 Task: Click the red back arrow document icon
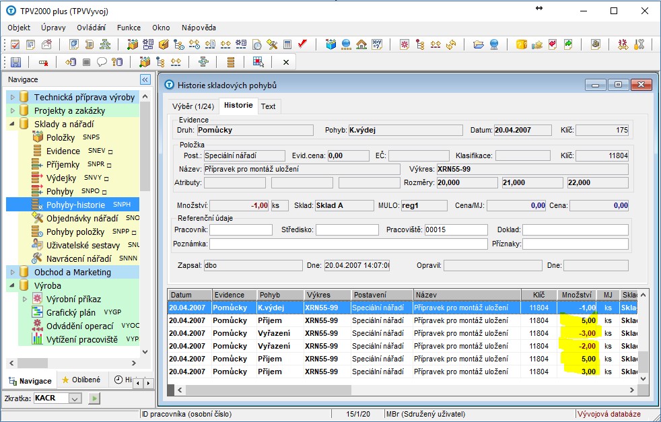click(x=553, y=44)
